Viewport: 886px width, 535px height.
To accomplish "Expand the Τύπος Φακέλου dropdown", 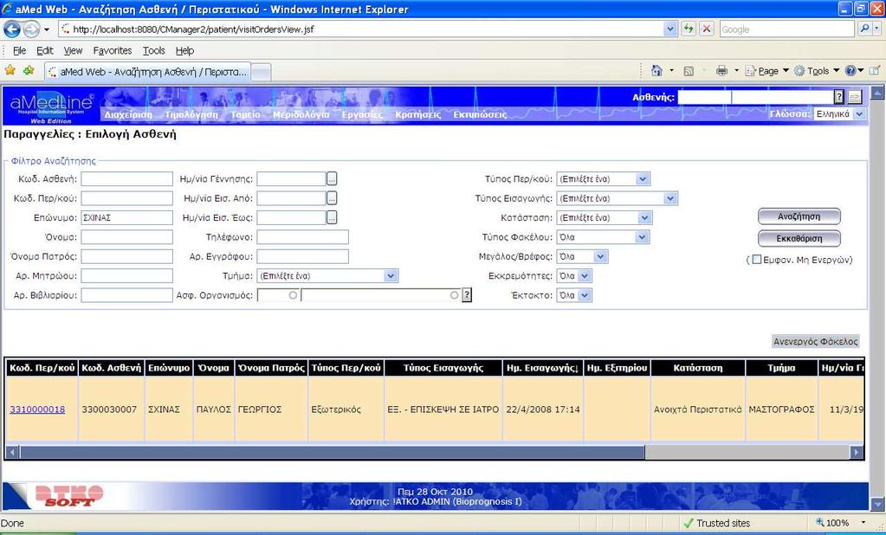I will pos(642,237).
